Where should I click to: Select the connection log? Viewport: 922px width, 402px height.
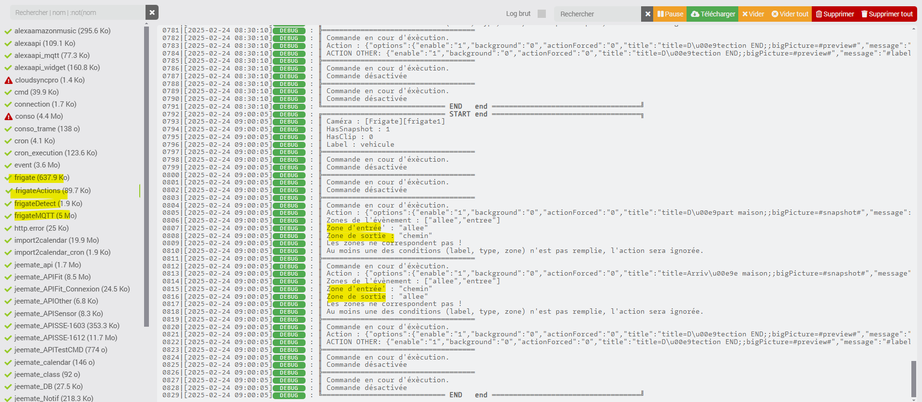point(45,104)
